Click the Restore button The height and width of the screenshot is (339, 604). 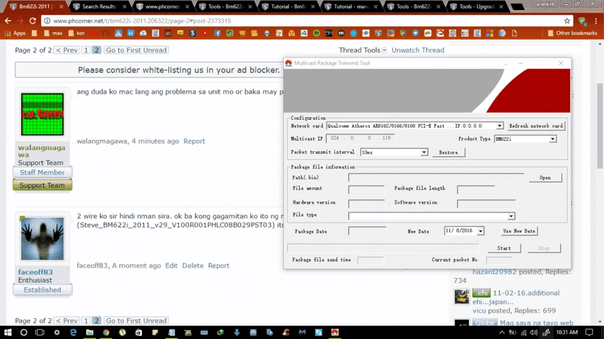click(448, 152)
